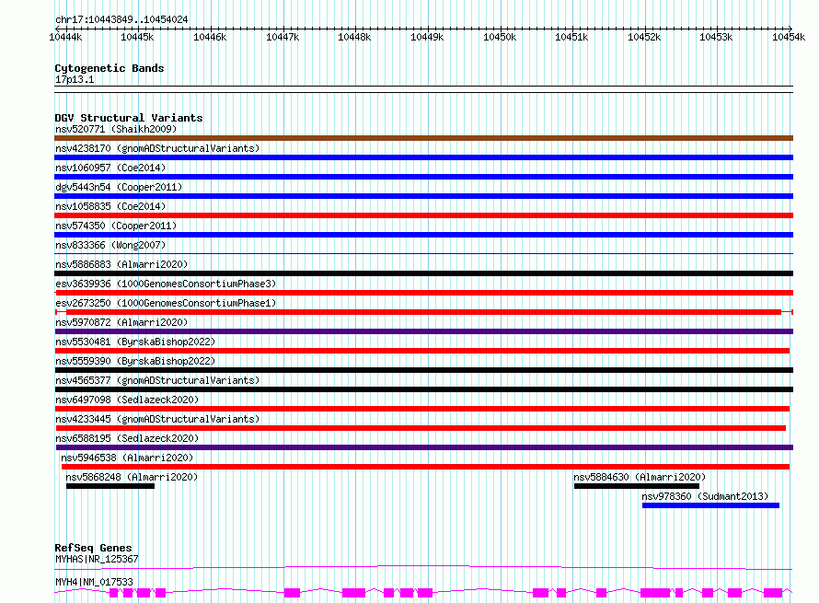Click the MYH4|NM_017533 gene label
Image resolution: width=819 pixels, height=603 pixels.
pos(94,582)
